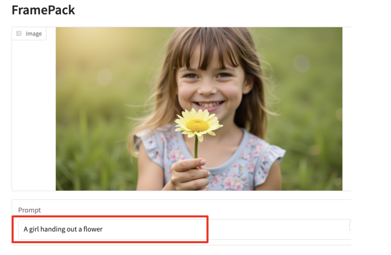Click the Prompt text input field
The height and width of the screenshot is (255, 391).
click(184, 229)
